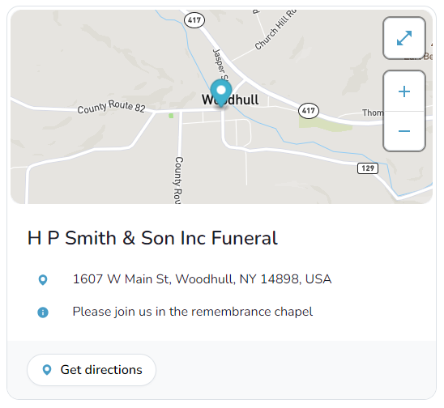
Task: Click the Jasper St road label
Action: pyautogui.click(x=220, y=65)
